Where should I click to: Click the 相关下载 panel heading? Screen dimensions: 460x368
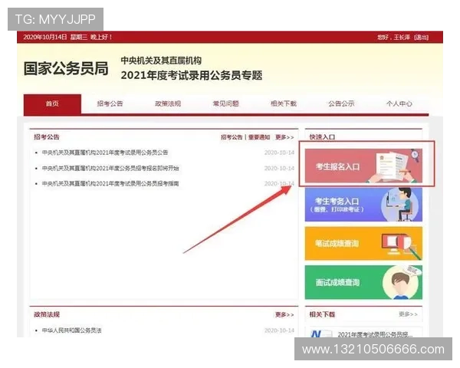(x=322, y=314)
